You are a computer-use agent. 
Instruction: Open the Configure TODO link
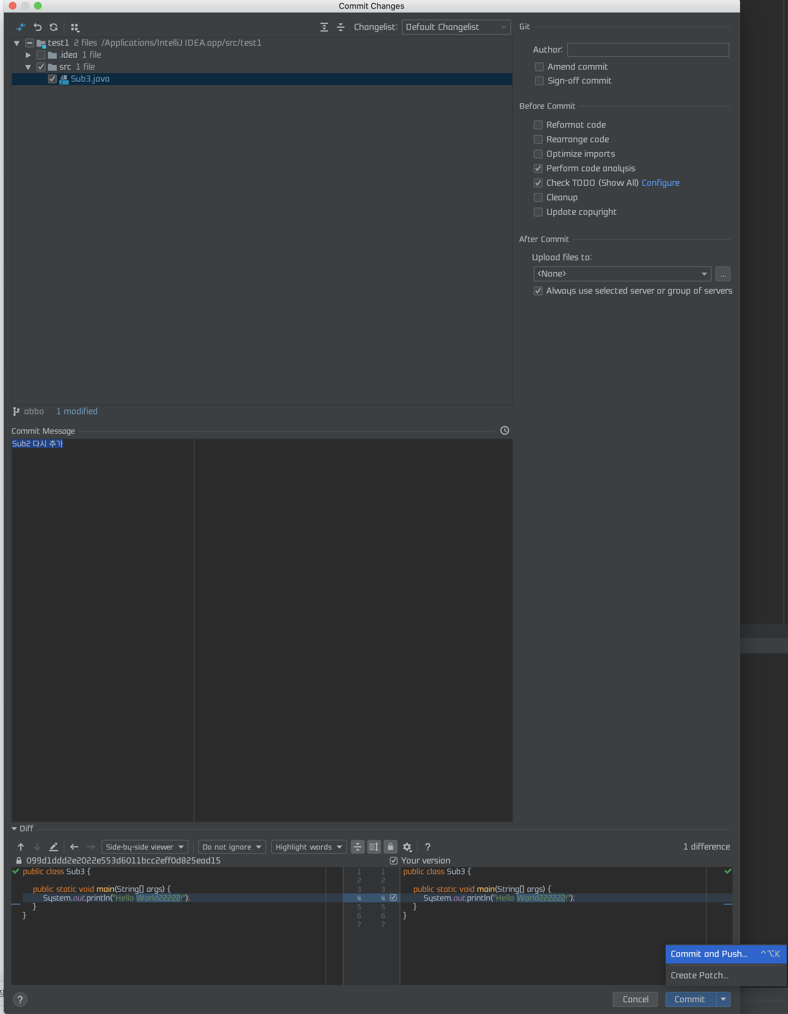[660, 183]
